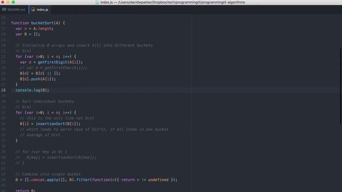Click the title bar document icon
The image size is (342, 192).
[x=97, y=2]
